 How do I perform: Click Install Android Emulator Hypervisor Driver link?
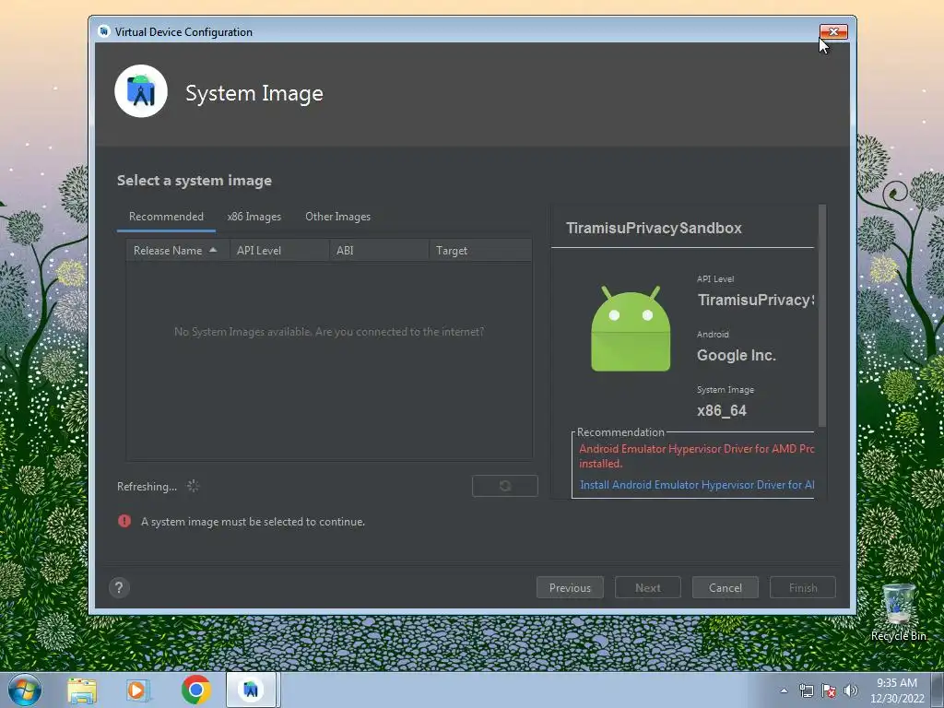point(697,485)
